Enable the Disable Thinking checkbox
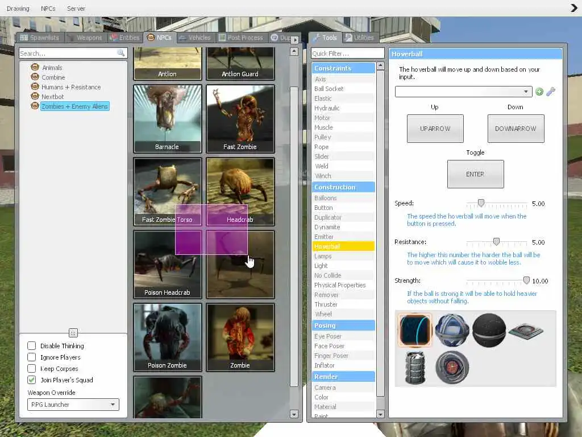Viewport: 582px width, 437px height. coord(32,345)
